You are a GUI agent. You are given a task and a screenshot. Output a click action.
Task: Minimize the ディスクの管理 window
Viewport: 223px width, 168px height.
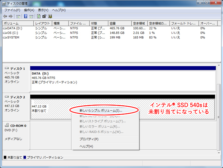point(200,2)
